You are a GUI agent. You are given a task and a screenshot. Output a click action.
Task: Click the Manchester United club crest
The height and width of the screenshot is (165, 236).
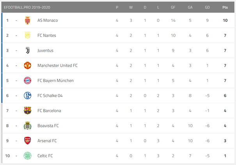[27, 65]
